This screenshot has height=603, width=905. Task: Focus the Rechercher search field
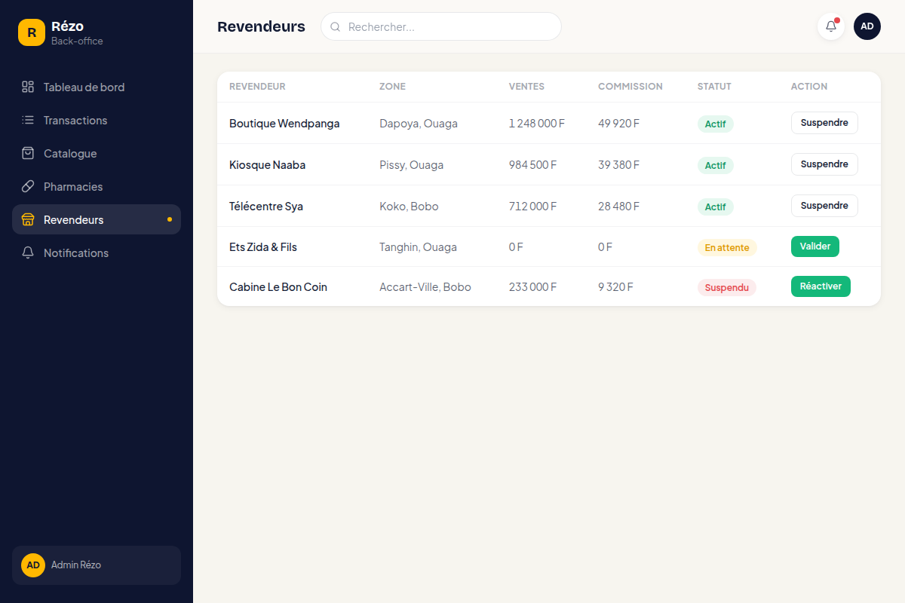point(441,26)
